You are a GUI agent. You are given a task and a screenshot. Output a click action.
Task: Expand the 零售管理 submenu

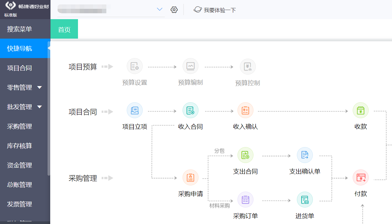pos(39,88)
